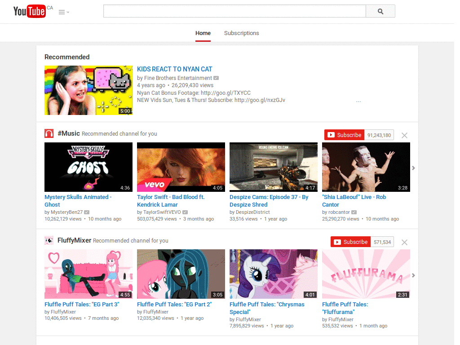Click the 503,075,429 views text
This screenshot has width=460, height=345.
click(x=157, y=219)
